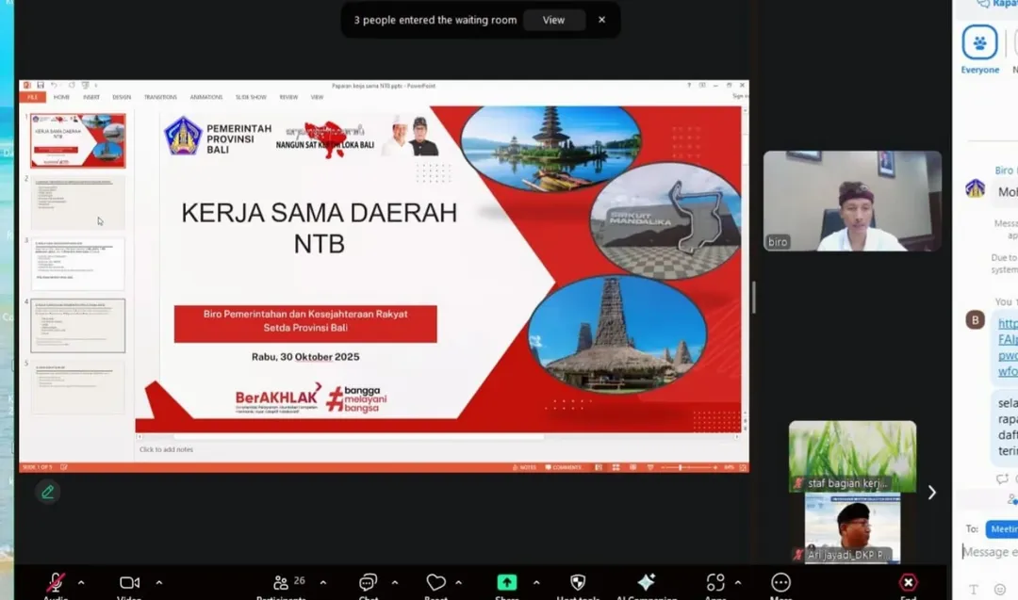The width and height of the screenshot is (1018, 600).
Task: Expand audio options arrow next to microphone
Action: pyautogui.click(x=81, y=582)
